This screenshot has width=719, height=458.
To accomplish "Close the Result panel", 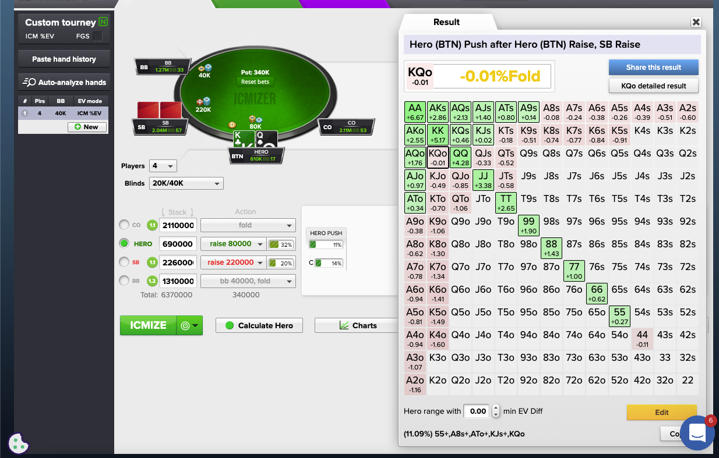I will (696, 22).
